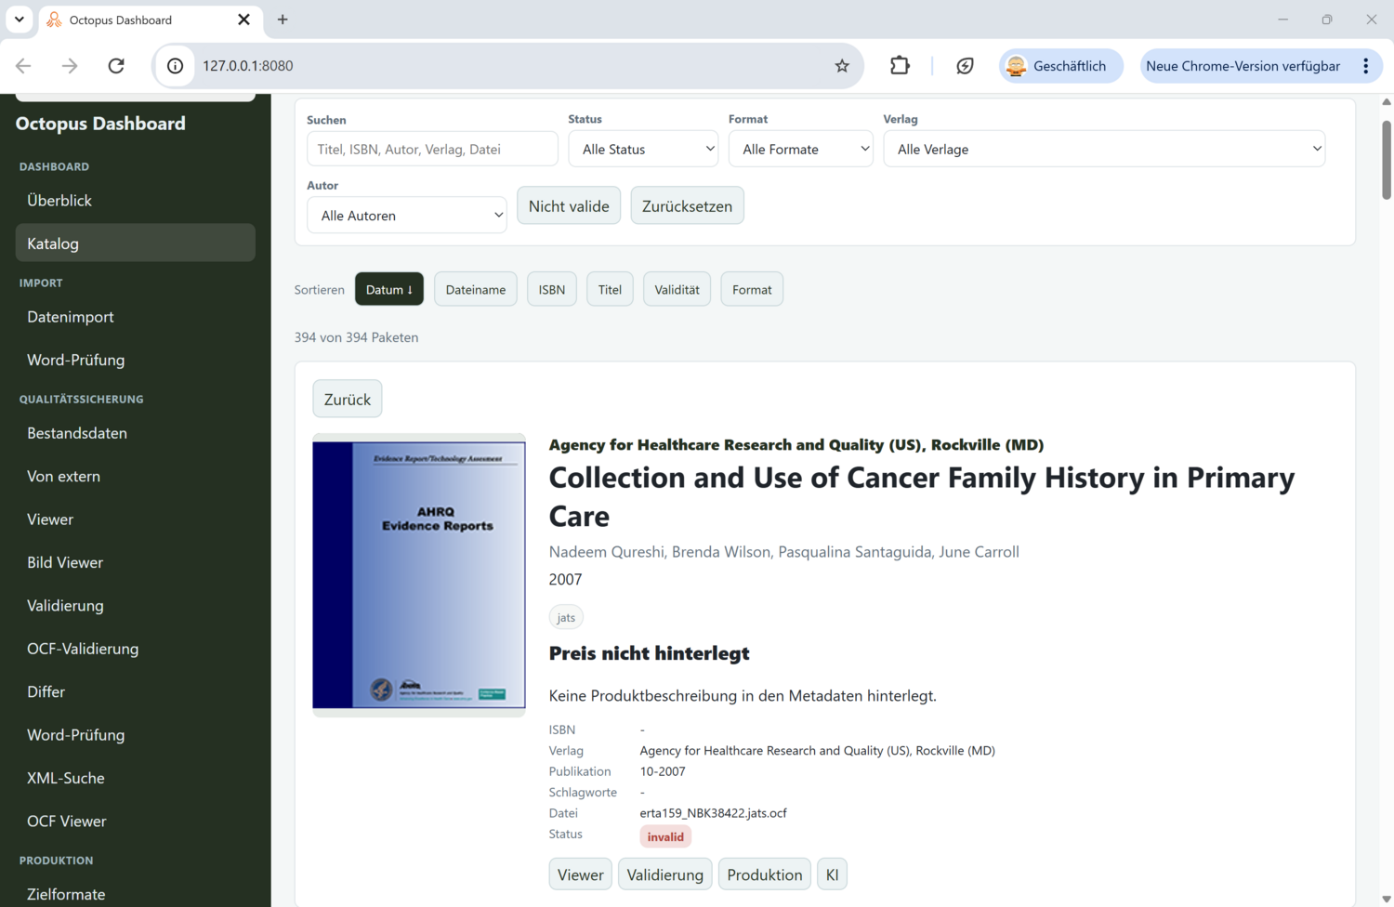Expand the Verlag filter dropdown
The image size is (1394, 907).
[1104, 149]
